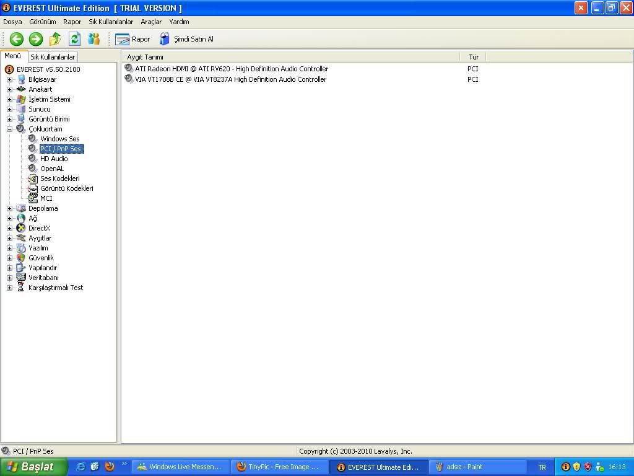Screen dimensions: 634x476
Task: Click the DirectX icon in the tree
Action: click(21, 228)
